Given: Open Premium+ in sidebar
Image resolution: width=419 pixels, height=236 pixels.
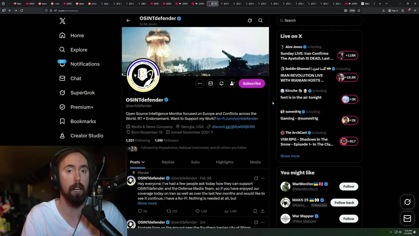Looking at the screenshot, I should click(76, 107).
